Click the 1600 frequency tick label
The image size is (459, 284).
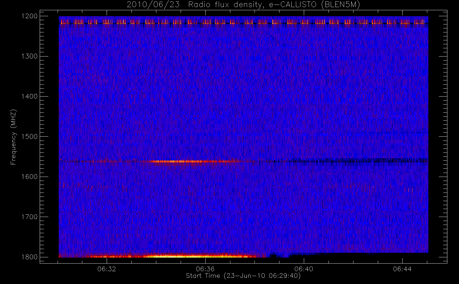[30, 177]
